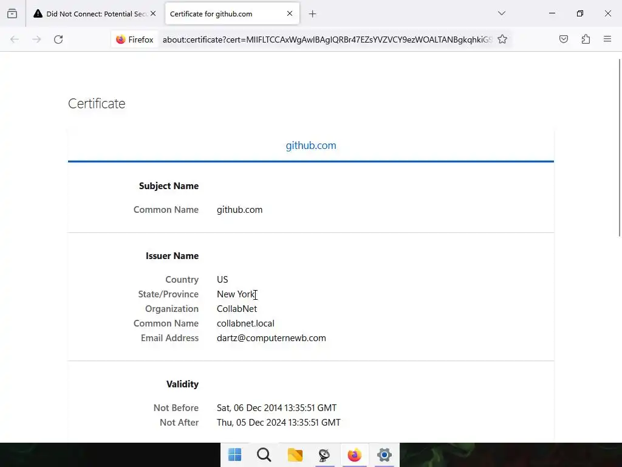The width and height of the screenshot is (622, 467).
Task: Open the Save to Pocket button
Action: click(x=563, y=39)
